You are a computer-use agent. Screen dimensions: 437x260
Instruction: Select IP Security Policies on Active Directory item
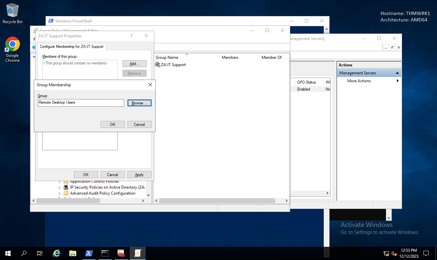coord(108,187)
